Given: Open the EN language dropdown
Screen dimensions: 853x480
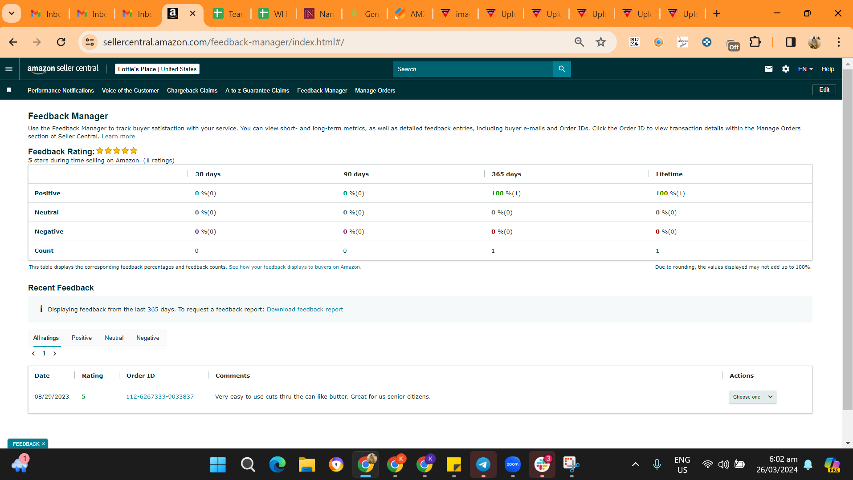Looking at the screenshot, I should (x=805, y=69).
